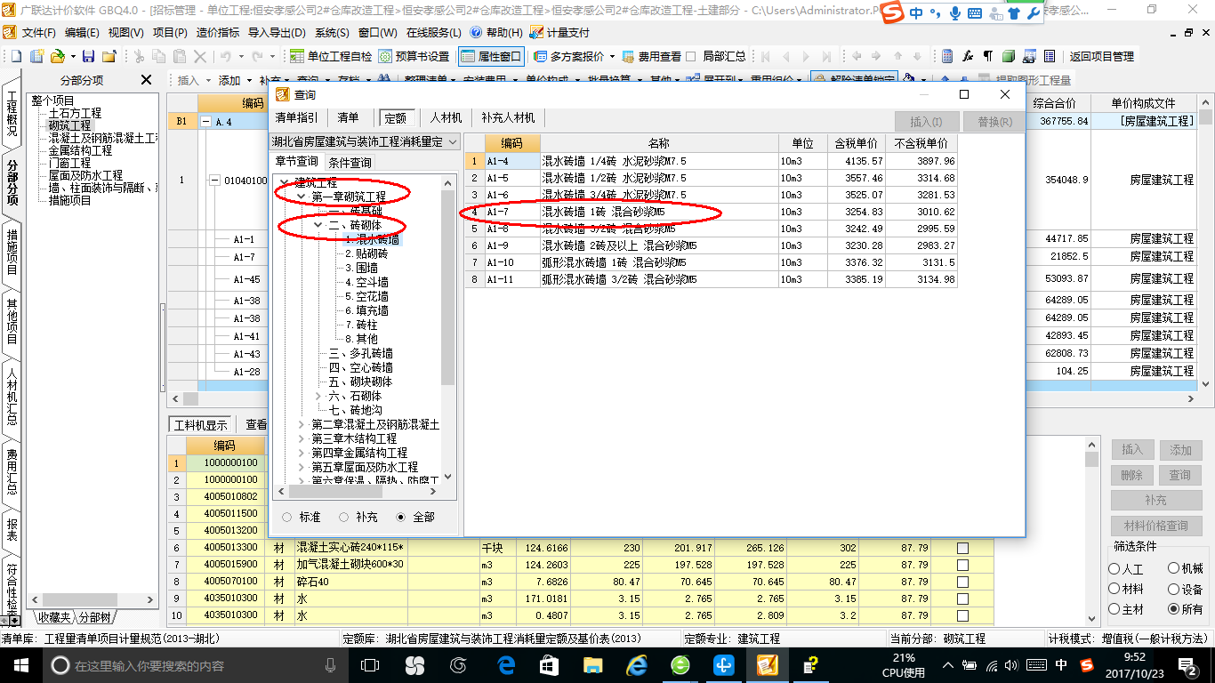This screenshot has height=683, width=1215.
Task: Click the Open folder icon
Action: [57, 56]
